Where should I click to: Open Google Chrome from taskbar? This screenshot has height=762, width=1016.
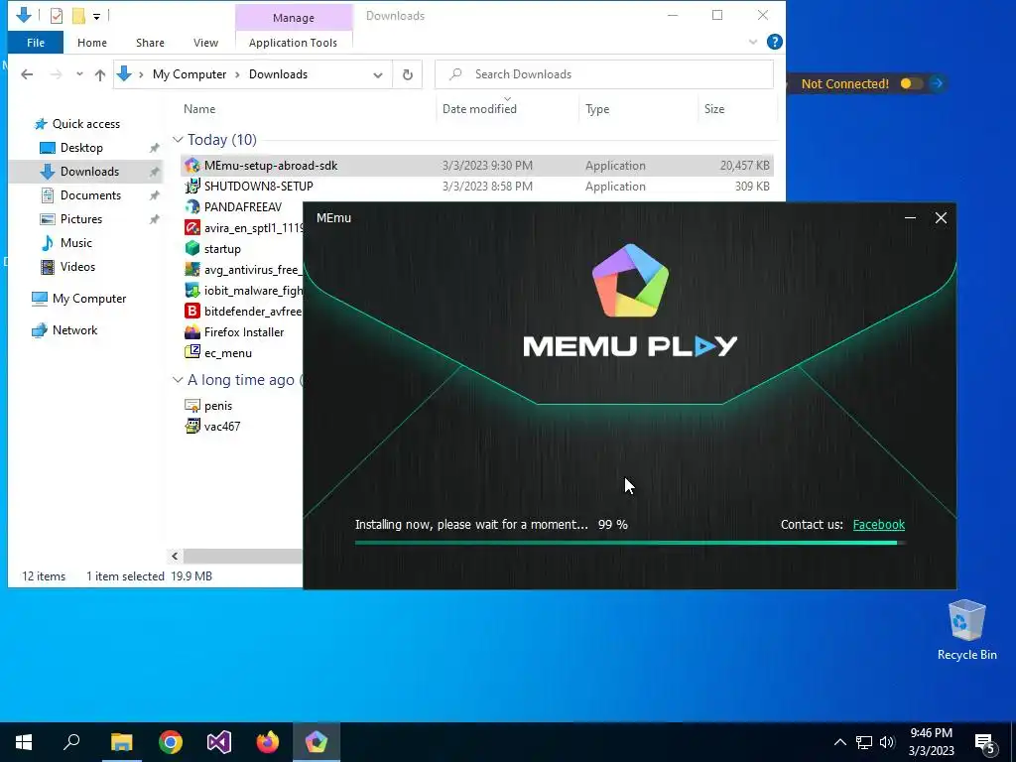click(x=171, y=742)
